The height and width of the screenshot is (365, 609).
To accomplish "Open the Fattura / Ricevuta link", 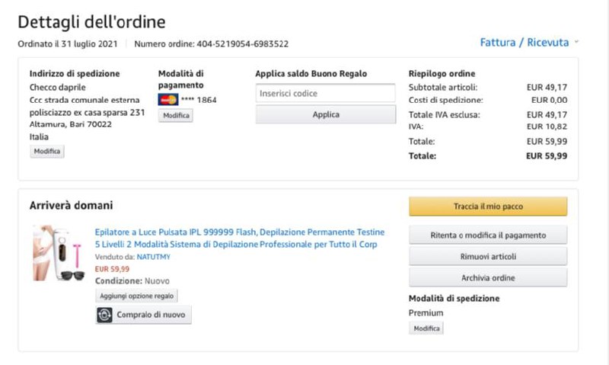I will coord(524,43).
